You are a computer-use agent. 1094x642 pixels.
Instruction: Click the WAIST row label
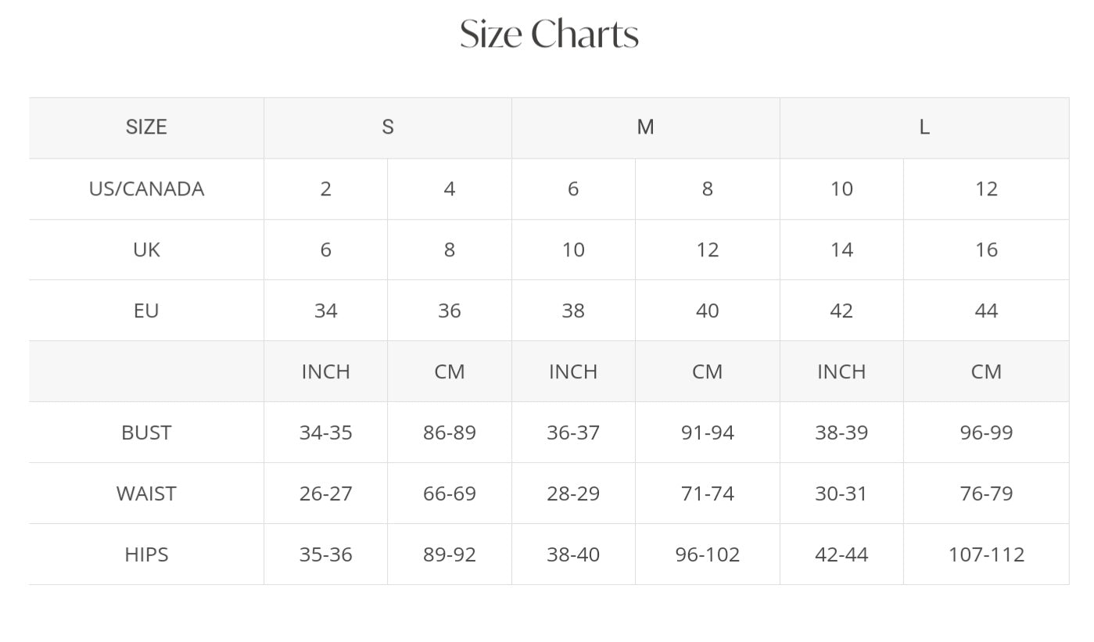click(146, 493)
